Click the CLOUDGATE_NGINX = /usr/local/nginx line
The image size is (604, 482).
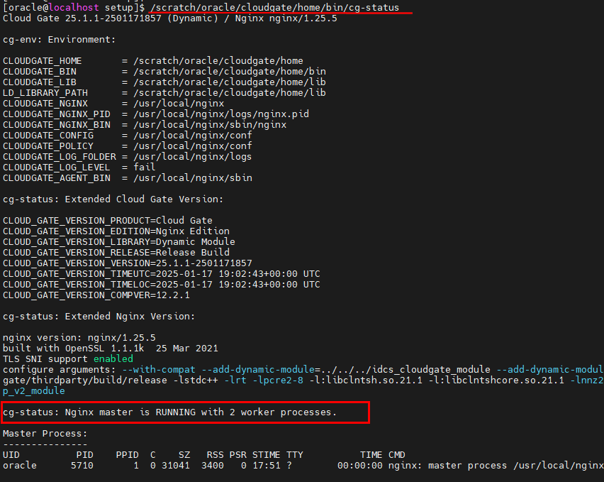pyautogui.click(x=113, y=104)
